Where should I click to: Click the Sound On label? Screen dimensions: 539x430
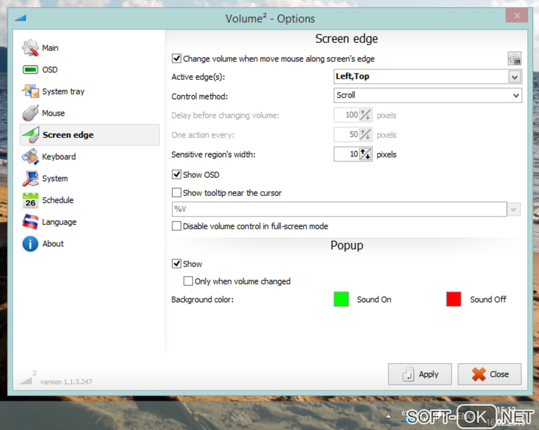point(374,300)
